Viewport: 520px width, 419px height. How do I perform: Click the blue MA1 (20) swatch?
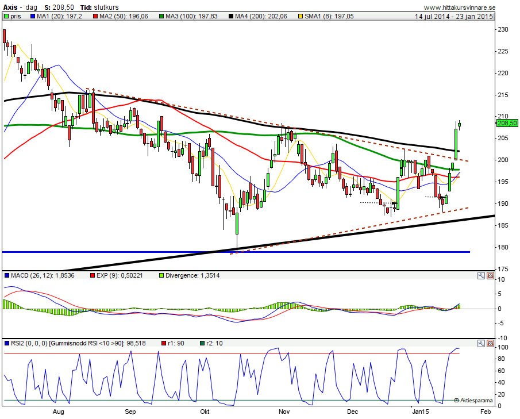click(33, 16)
